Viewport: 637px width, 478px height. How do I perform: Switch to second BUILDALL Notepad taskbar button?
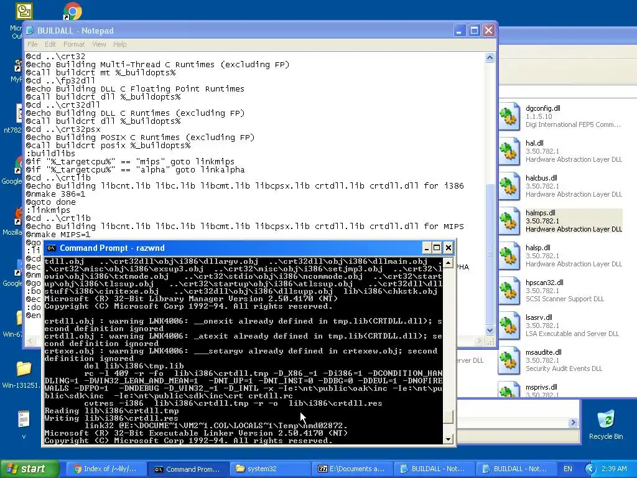[516, 469]
